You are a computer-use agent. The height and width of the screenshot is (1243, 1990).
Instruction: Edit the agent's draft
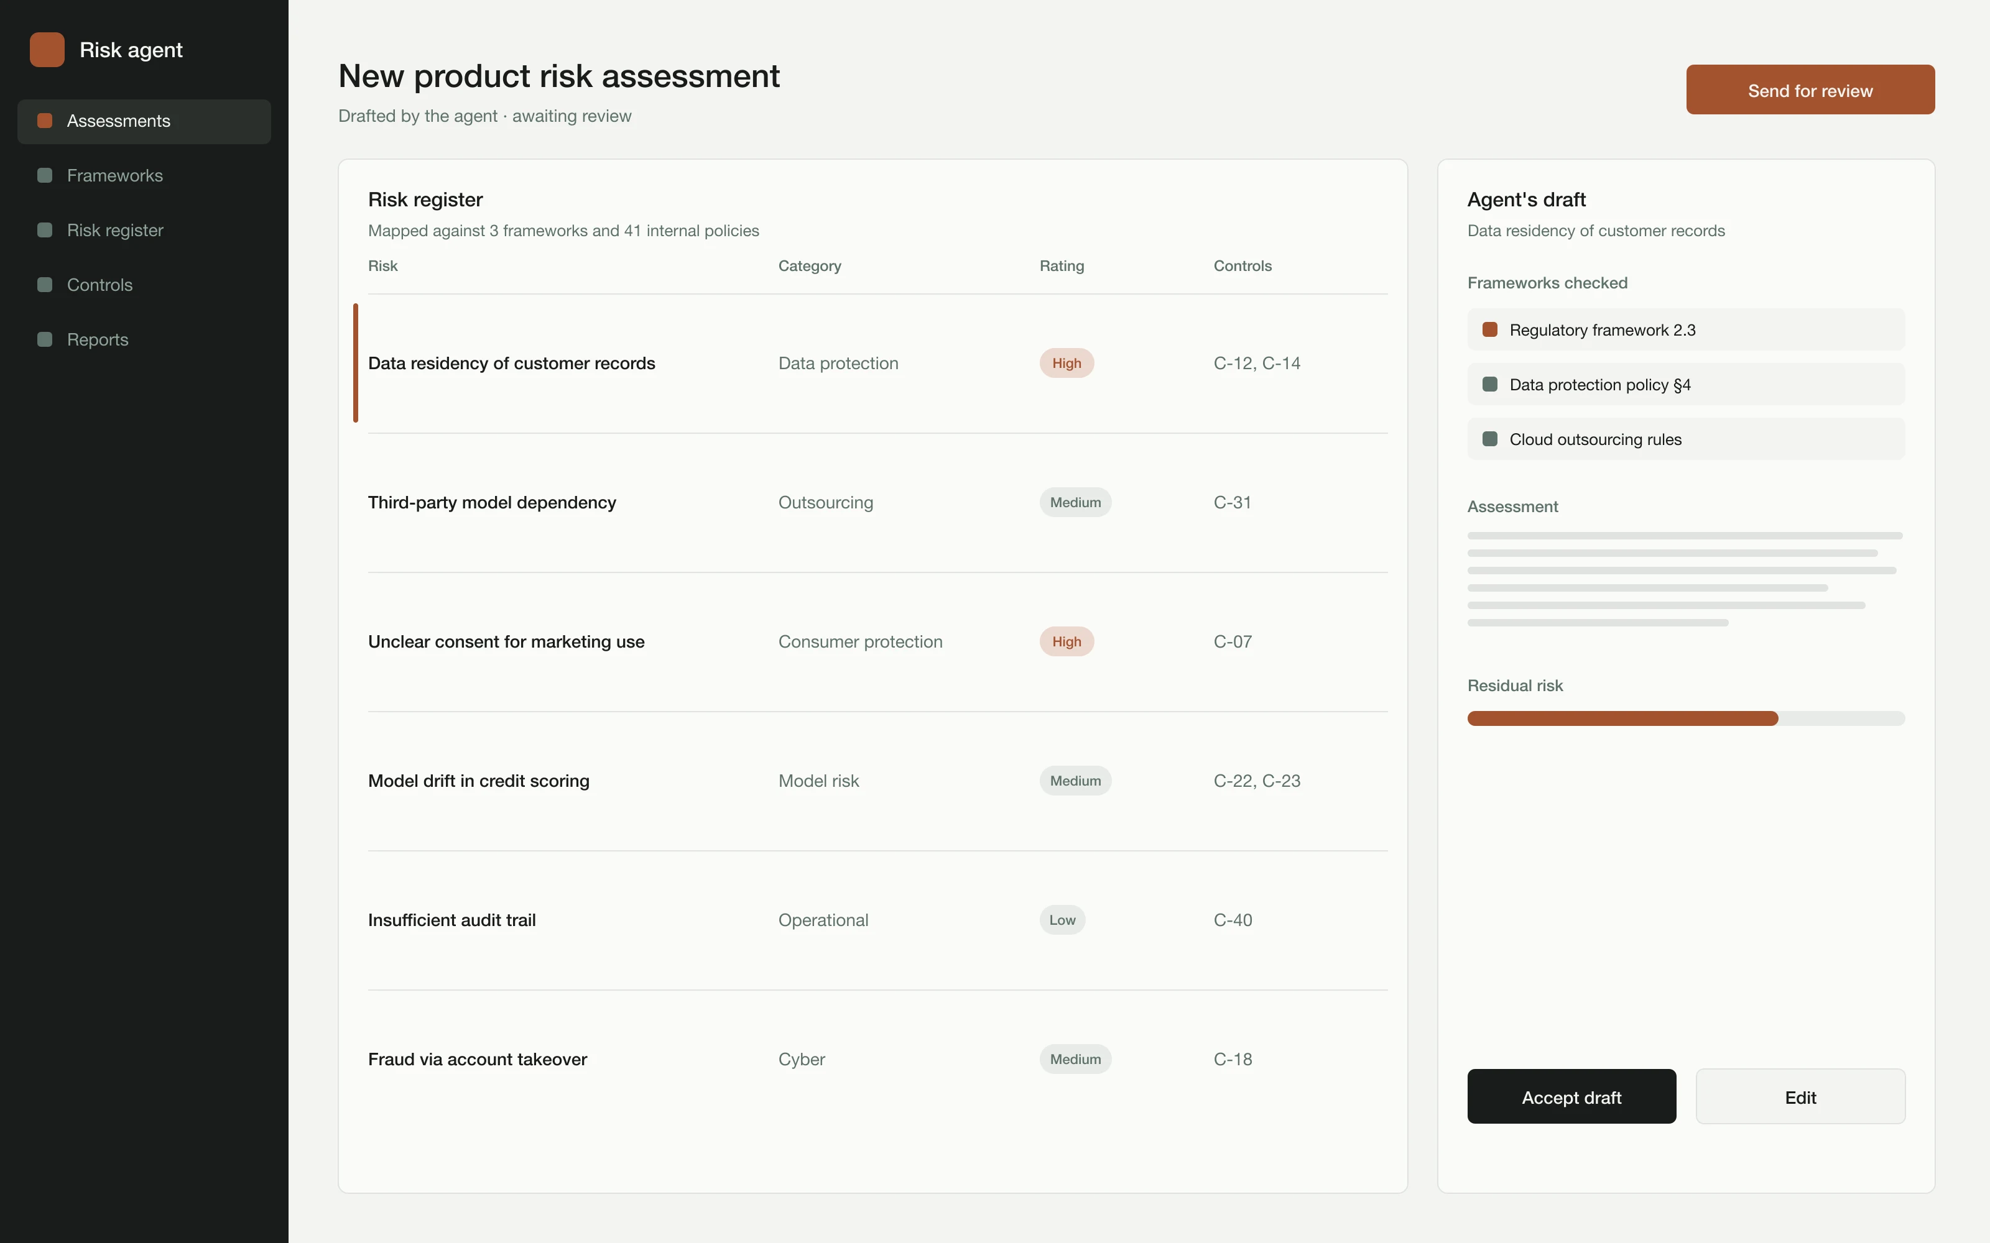[1800, 1097]
